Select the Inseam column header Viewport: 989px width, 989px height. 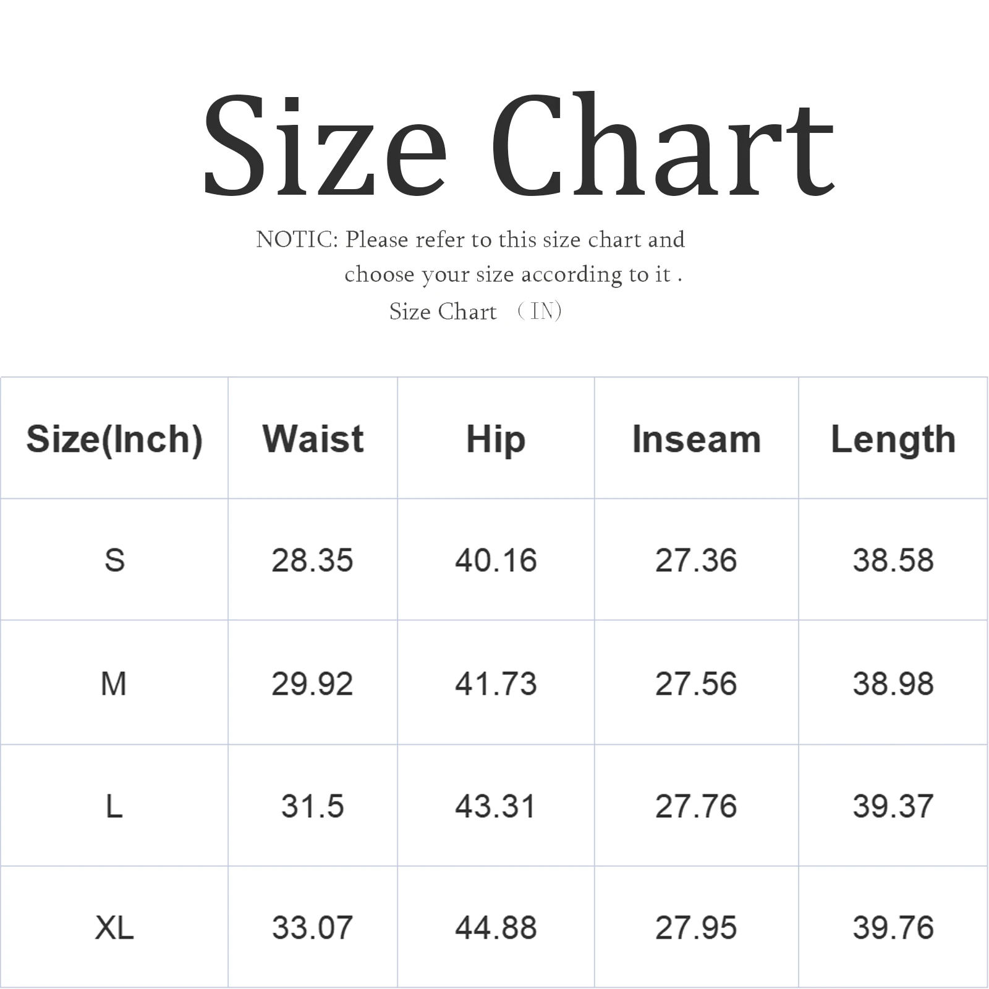[696, 439]
